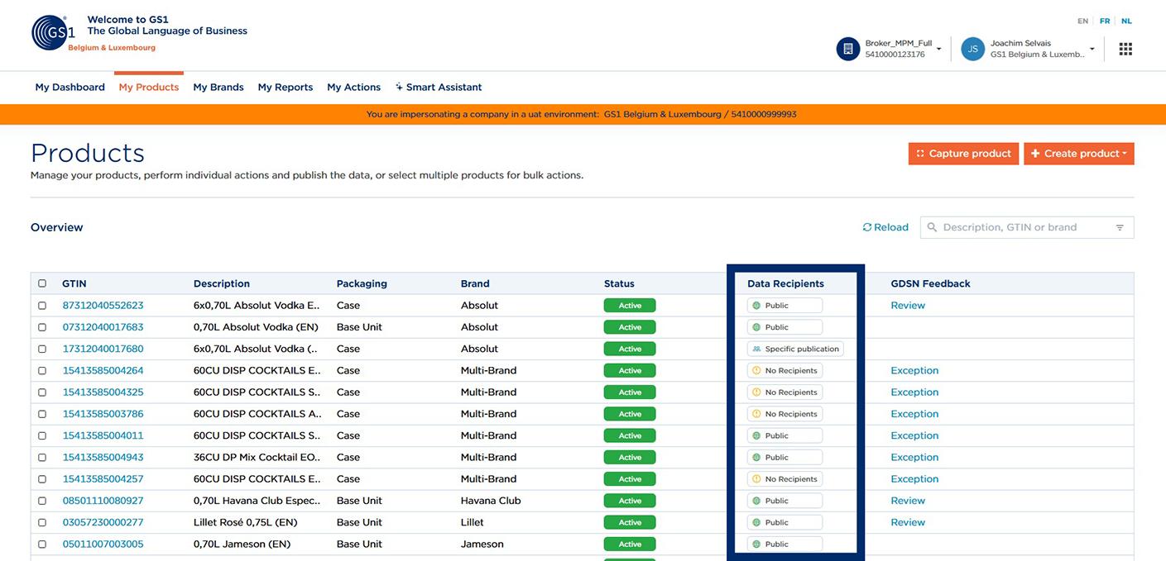Click the No Recipients badge for GTIN 15413585004257

[785, 479]
